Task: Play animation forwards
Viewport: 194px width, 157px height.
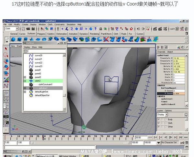Action: pos(170,137)
